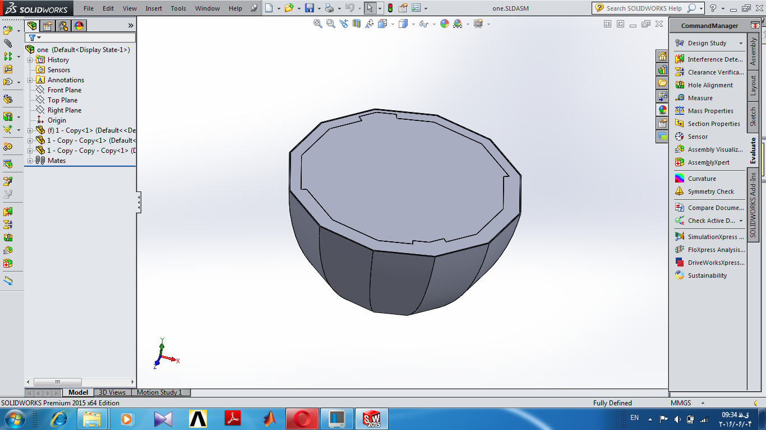Open the Appearances color ball task pane

pyautogui.click(x=663, y=110)
